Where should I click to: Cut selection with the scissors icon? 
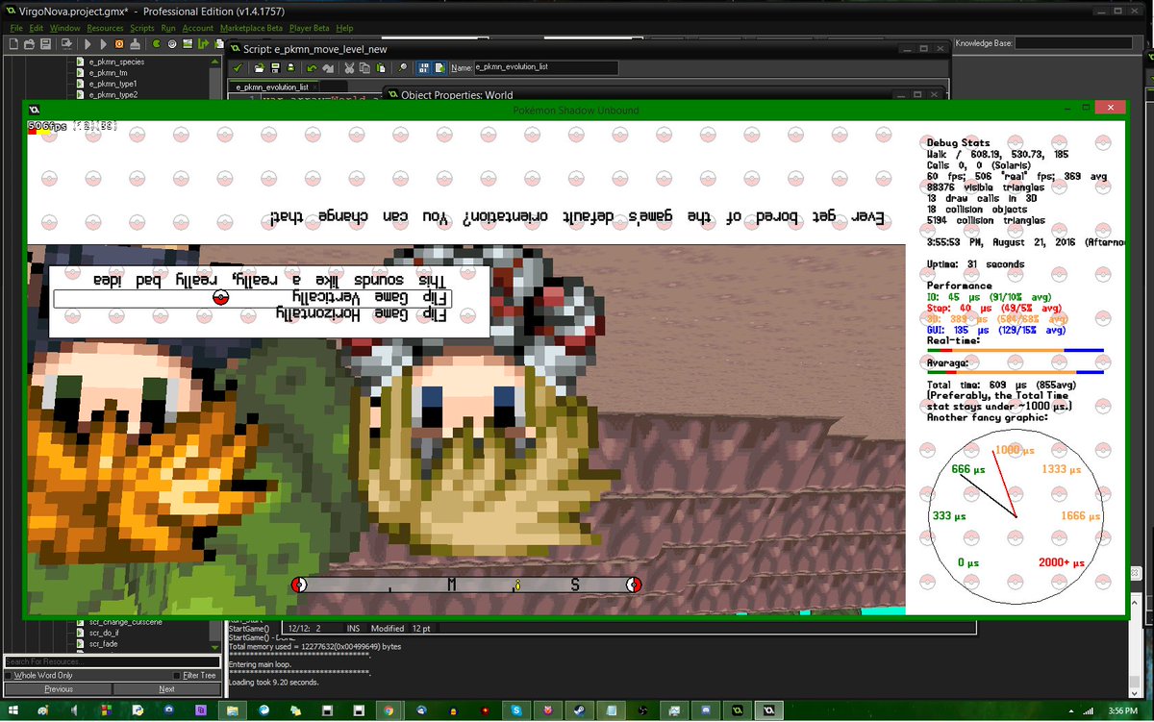pos(349,68)
